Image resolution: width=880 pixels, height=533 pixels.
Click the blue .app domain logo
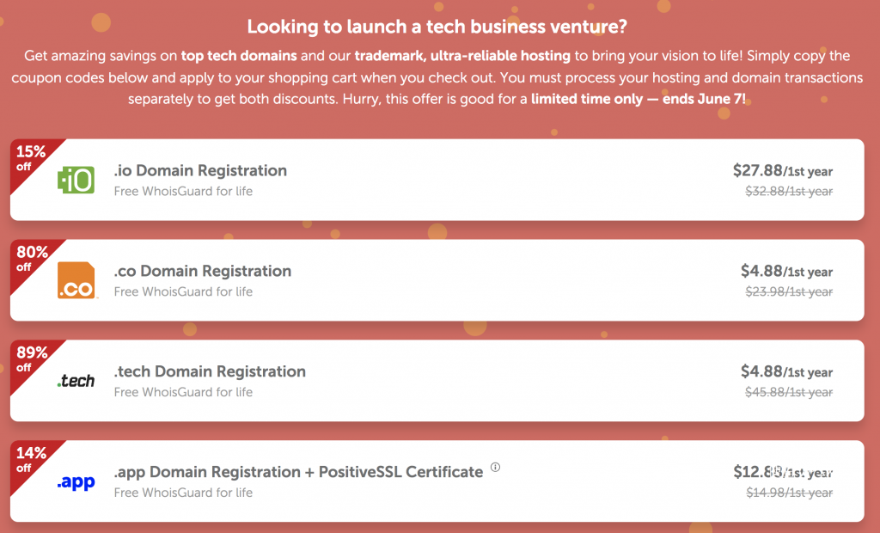pyautogui.click(x=76, y=482)
